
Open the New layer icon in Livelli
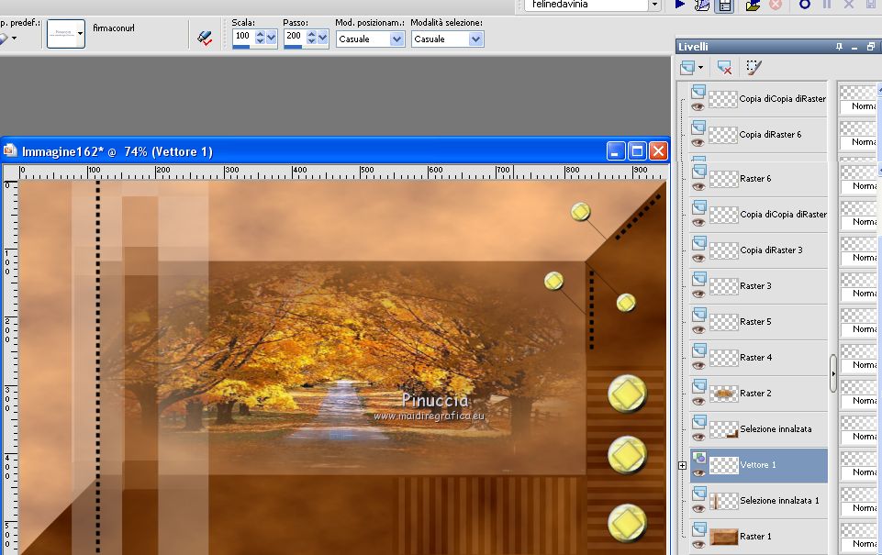pos(687,68)
